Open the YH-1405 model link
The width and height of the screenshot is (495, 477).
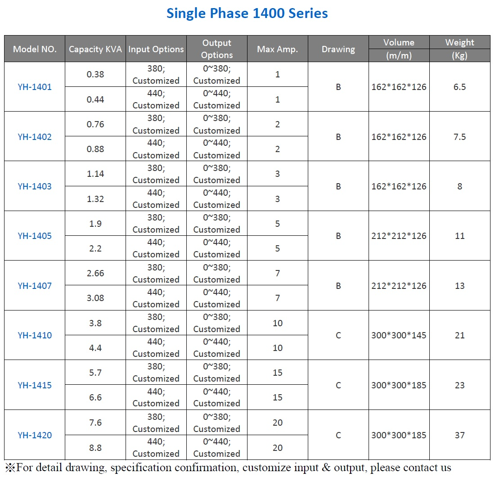tap(35, 236)
